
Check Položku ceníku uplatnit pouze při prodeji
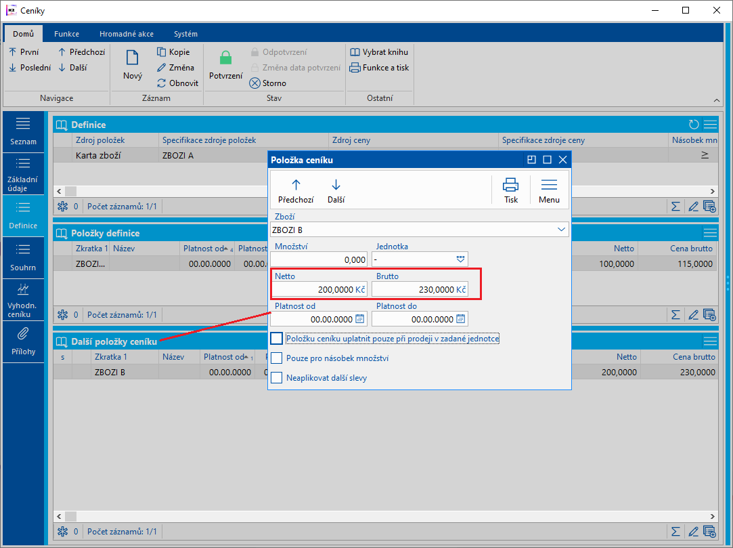click(276, 338)
